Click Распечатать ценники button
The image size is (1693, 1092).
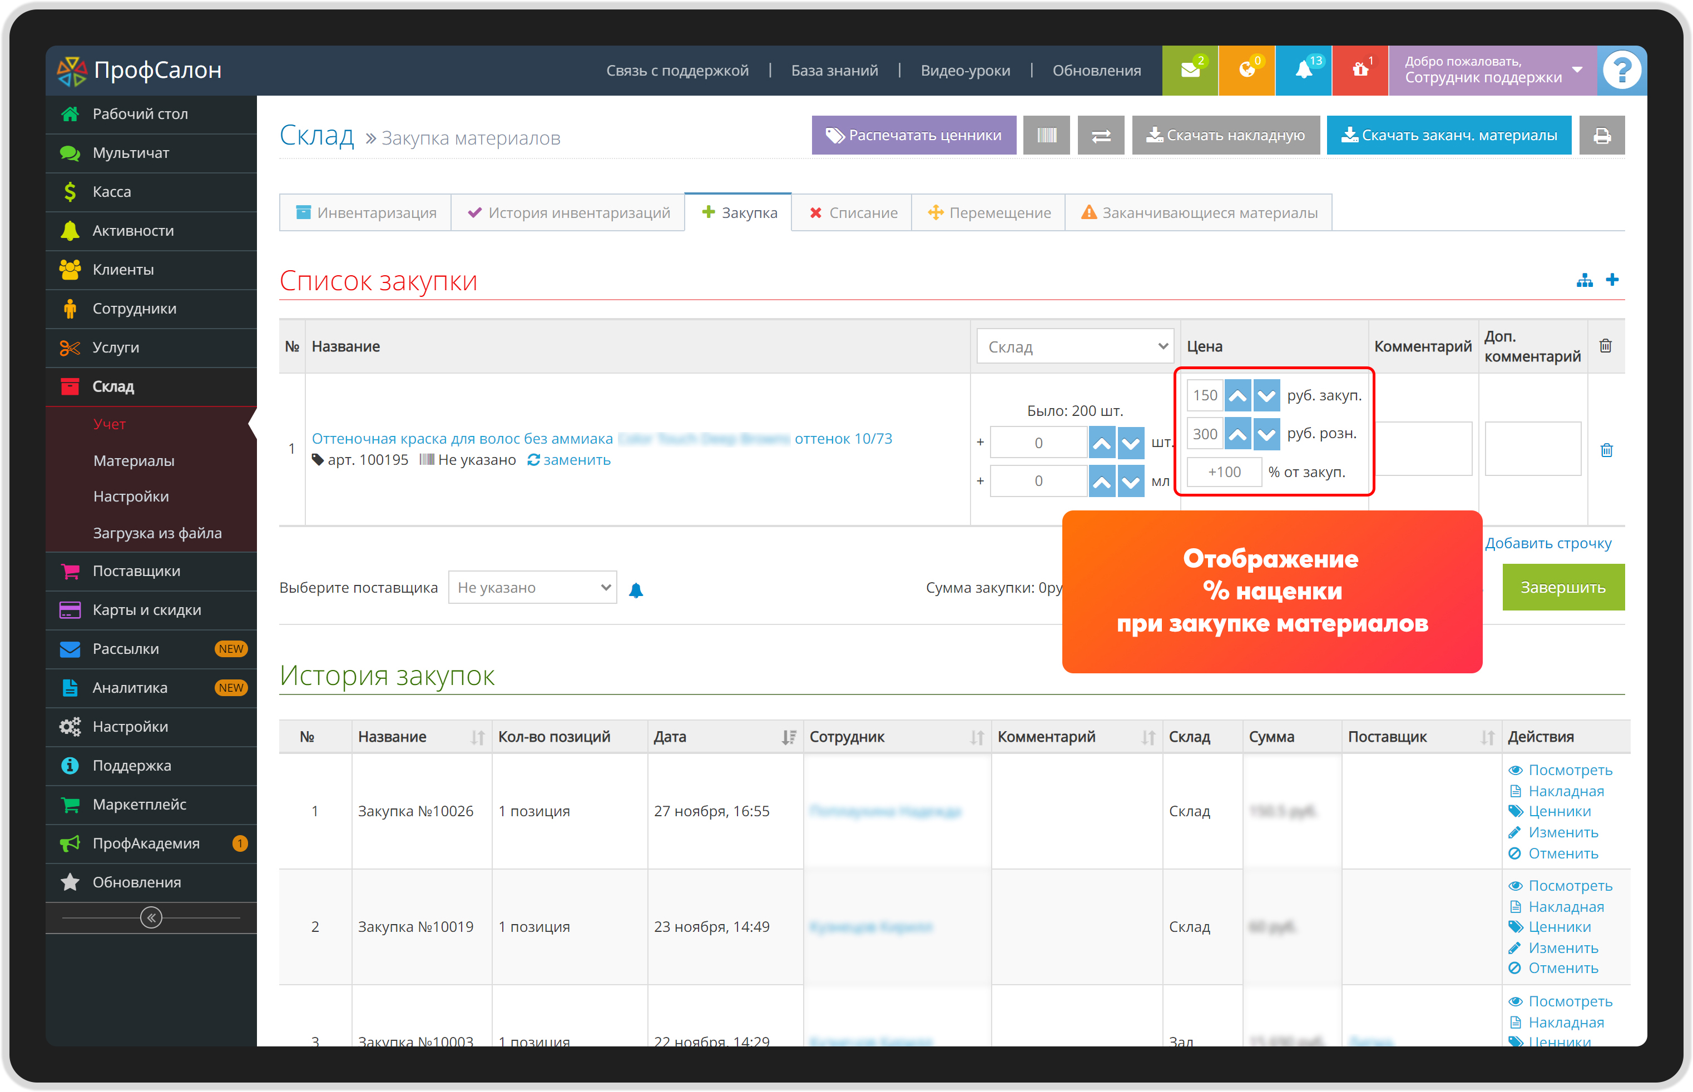tap(914, 135)
